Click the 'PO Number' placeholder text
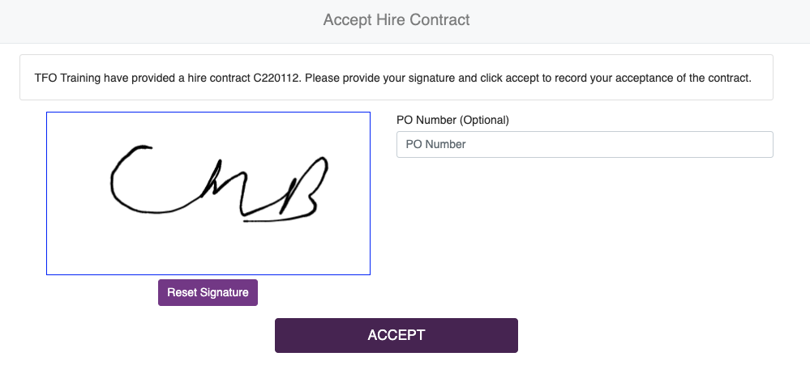This screenshot has height=378, width=810. pos(435,144)
